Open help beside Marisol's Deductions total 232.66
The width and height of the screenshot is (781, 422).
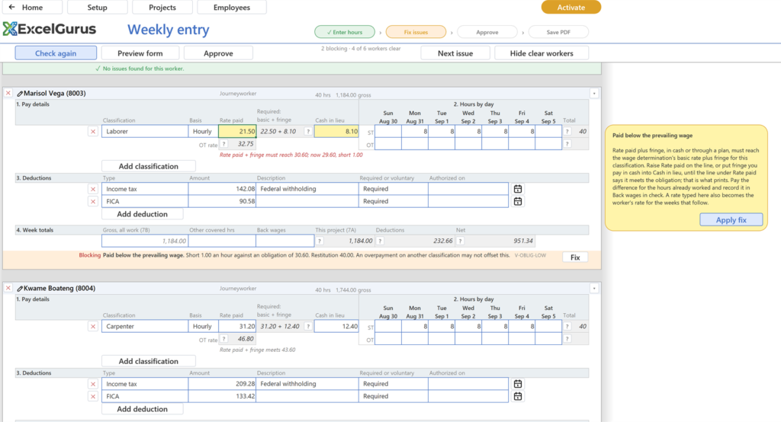460,241
